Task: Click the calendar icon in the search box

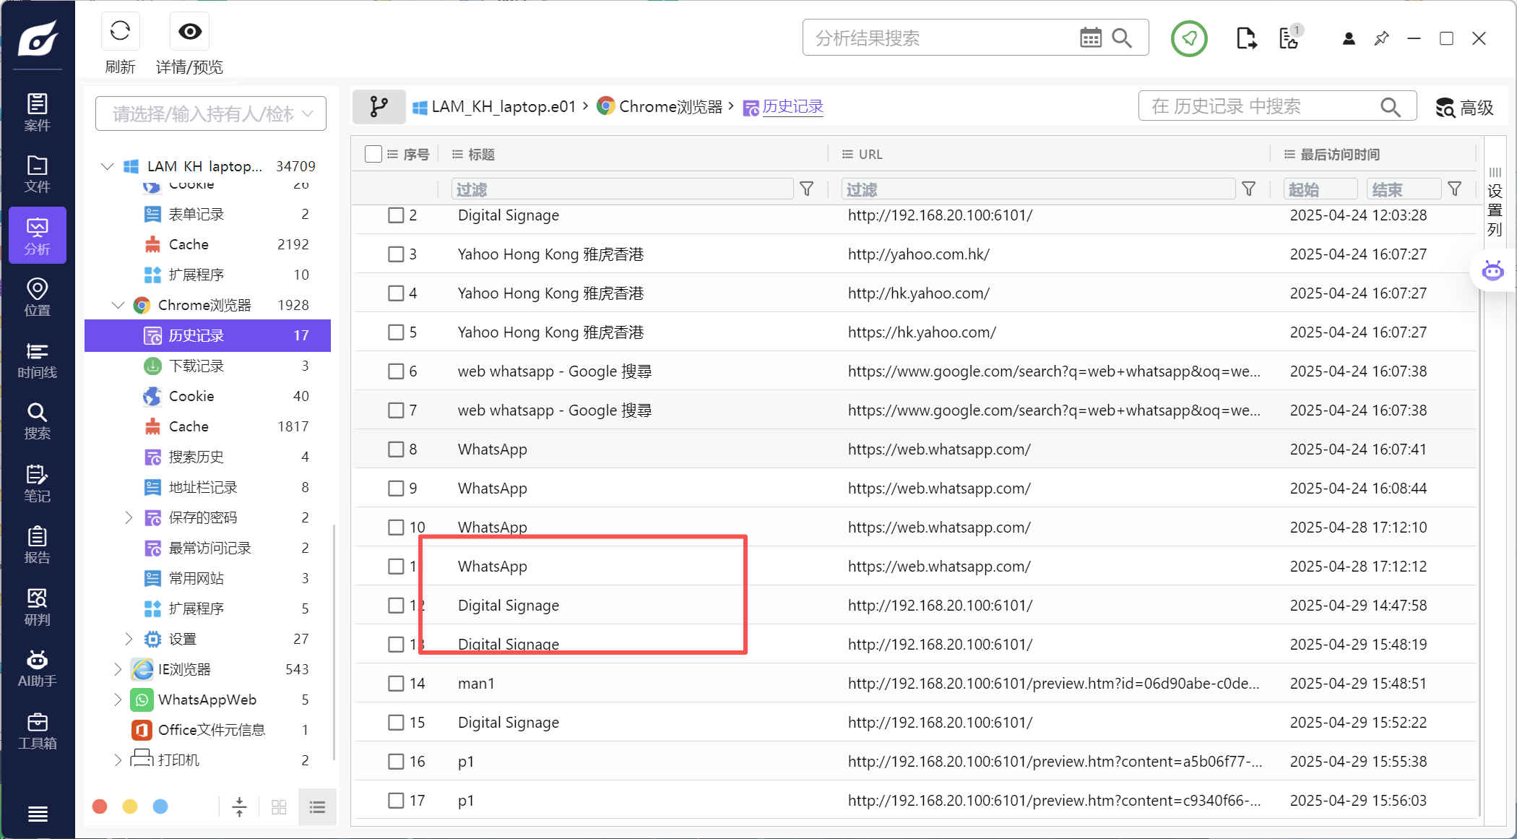Action: point(1090,38)
